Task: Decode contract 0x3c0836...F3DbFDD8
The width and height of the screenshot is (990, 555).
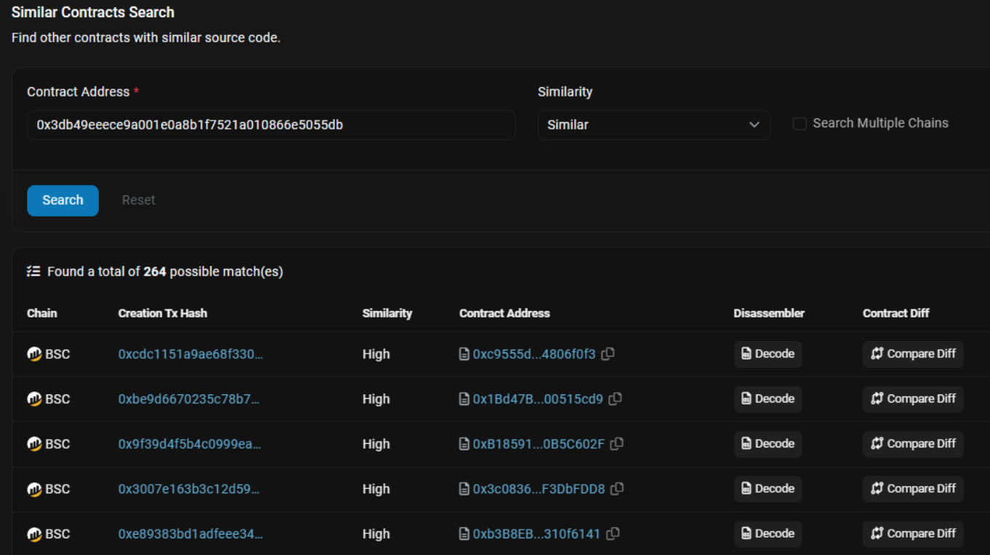Action: 768,490
